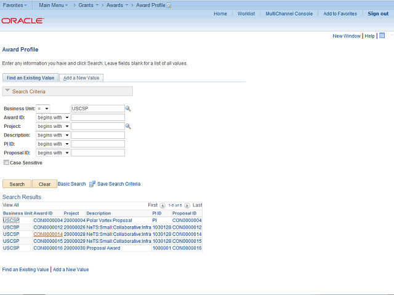The width and height of the screenshot is (394, 295).
Task: Show next results with right arrow
Action: tap(187, 206)
